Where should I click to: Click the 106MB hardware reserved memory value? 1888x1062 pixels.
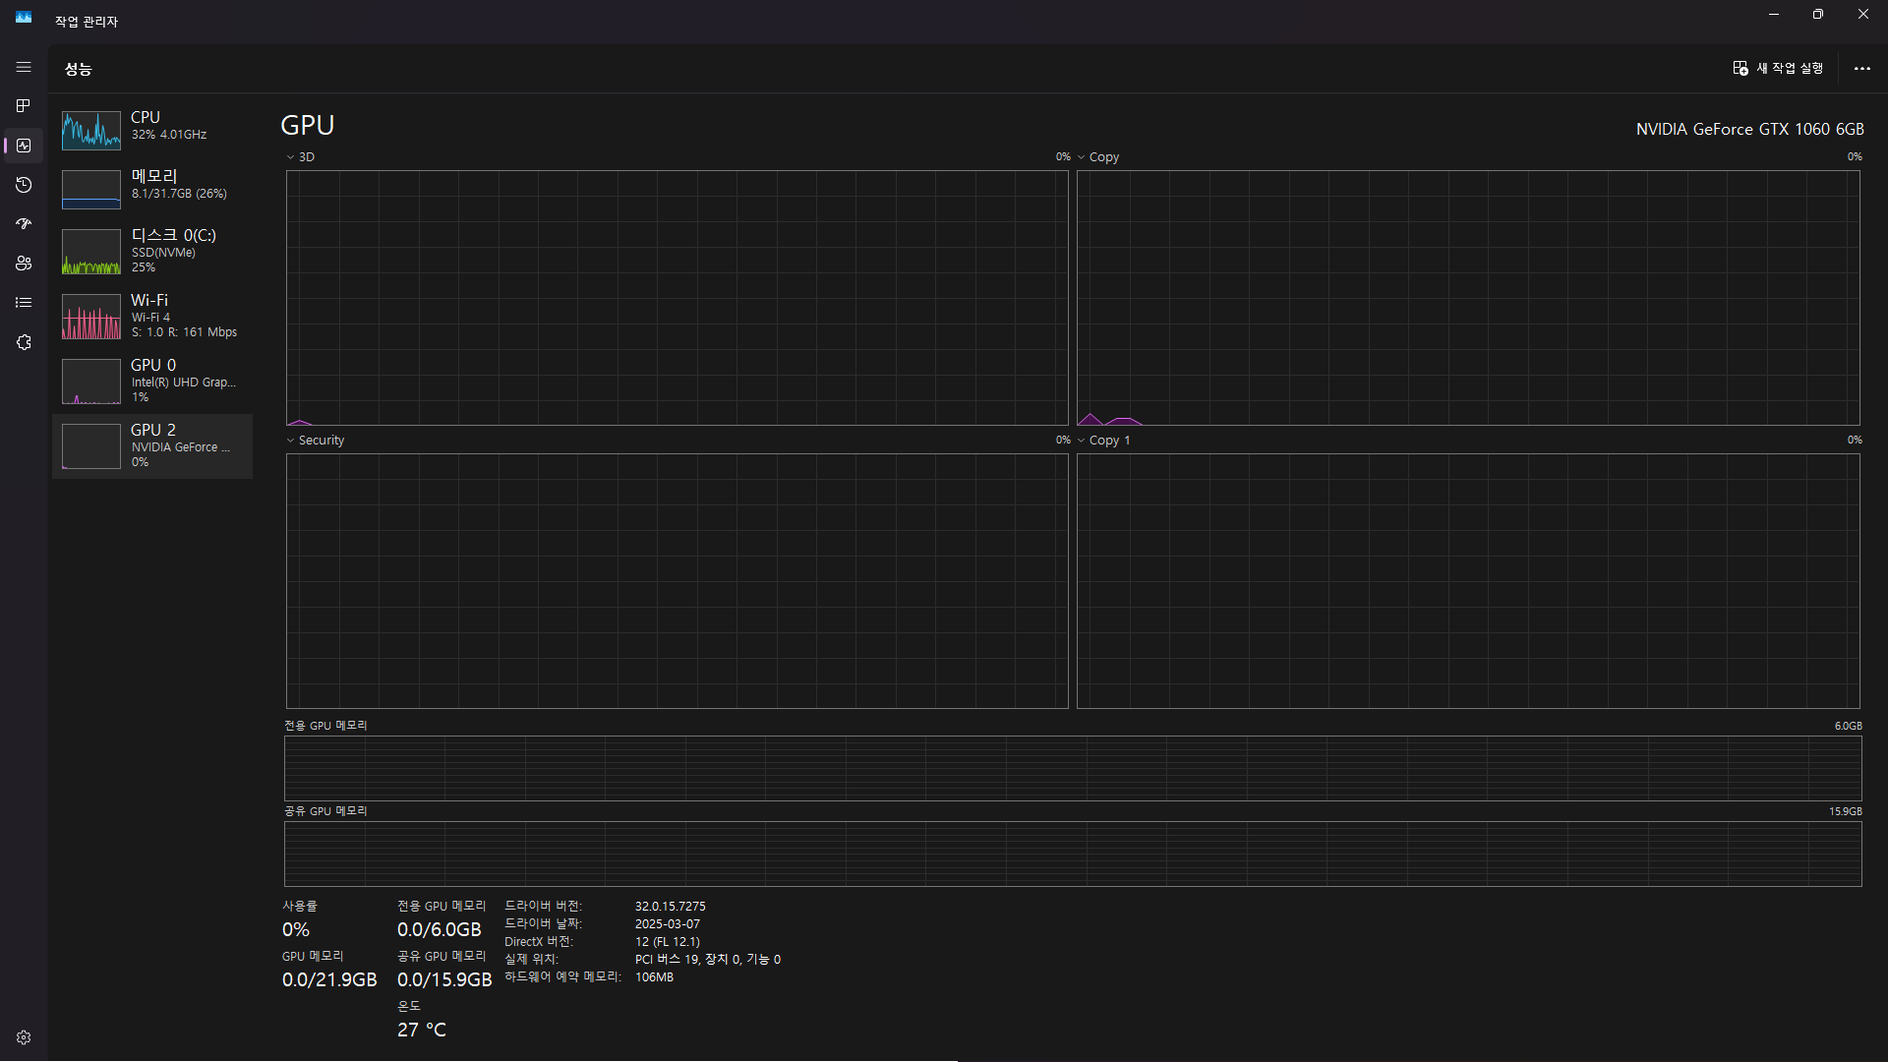[x=654, y=977]
